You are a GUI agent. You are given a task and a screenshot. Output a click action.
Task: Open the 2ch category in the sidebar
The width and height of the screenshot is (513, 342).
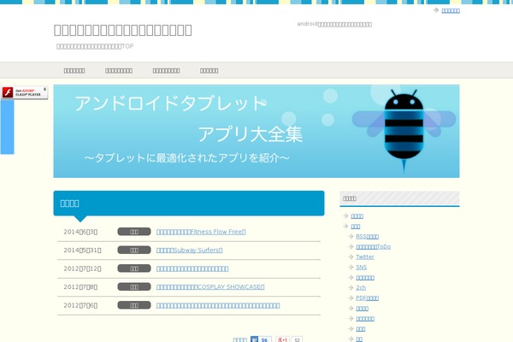pyautogui.click(x=361, y=287)
